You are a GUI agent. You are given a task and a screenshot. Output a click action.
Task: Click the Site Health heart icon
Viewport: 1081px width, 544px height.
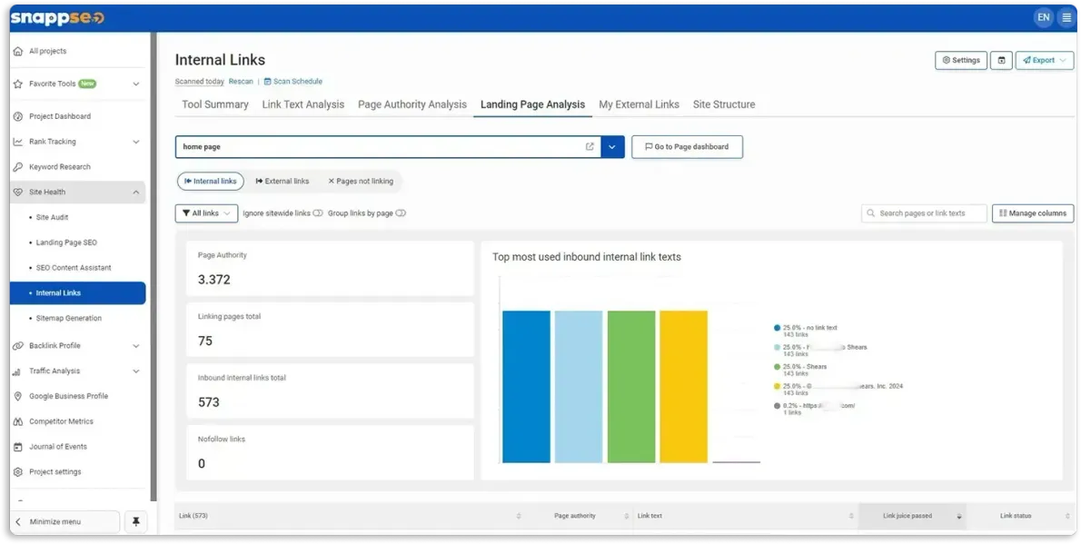(18, 193)
